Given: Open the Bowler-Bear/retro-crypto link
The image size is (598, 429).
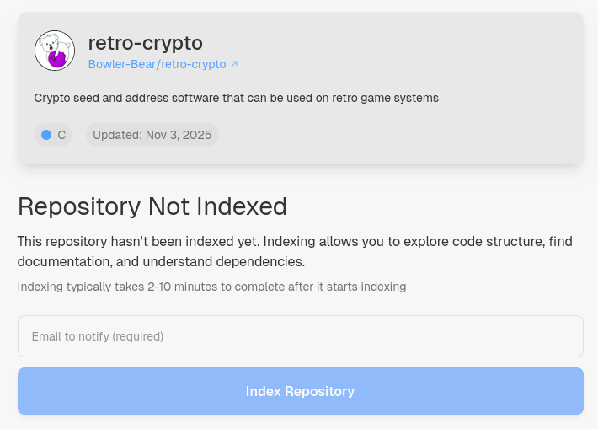Looking at the screenshot, I should [x=158, y=64].
